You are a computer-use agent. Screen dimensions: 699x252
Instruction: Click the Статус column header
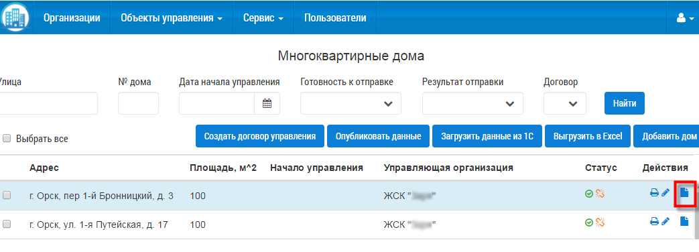601,168
